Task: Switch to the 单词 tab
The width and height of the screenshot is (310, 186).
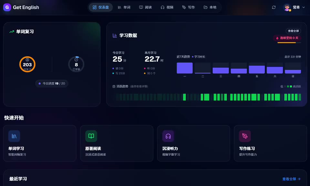Action: (124, 7)
